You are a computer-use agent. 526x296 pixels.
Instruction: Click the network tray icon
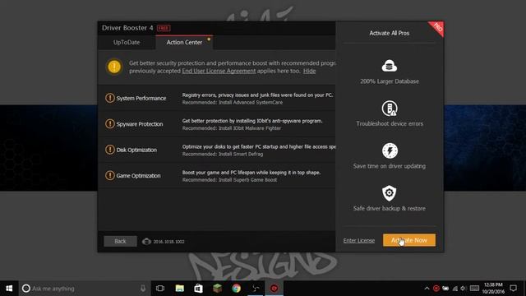pos(454,289)
